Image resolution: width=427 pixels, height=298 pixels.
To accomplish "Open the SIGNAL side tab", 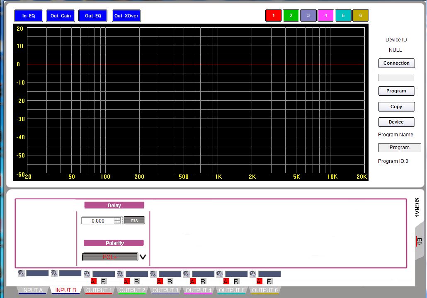I will (x=417, y=207).
